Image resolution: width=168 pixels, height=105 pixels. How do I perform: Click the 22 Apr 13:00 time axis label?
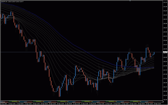click(x=101, y=104)
